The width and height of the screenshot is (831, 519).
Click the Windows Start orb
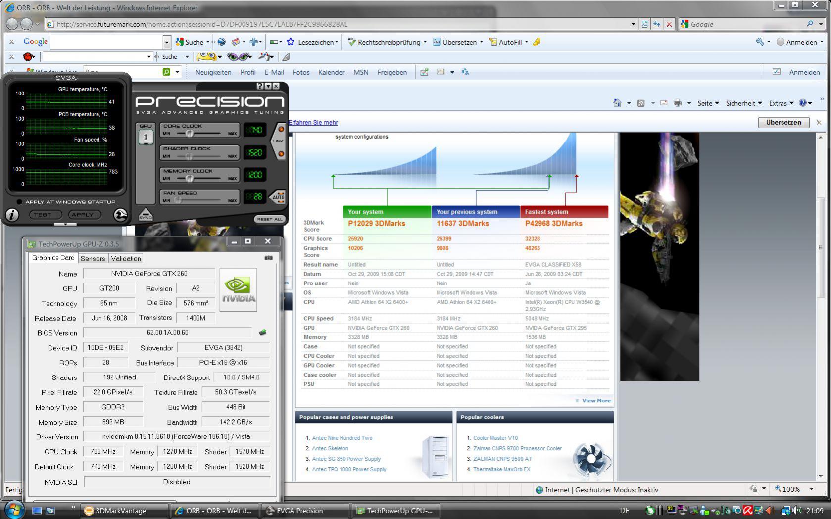coord(14,510)
